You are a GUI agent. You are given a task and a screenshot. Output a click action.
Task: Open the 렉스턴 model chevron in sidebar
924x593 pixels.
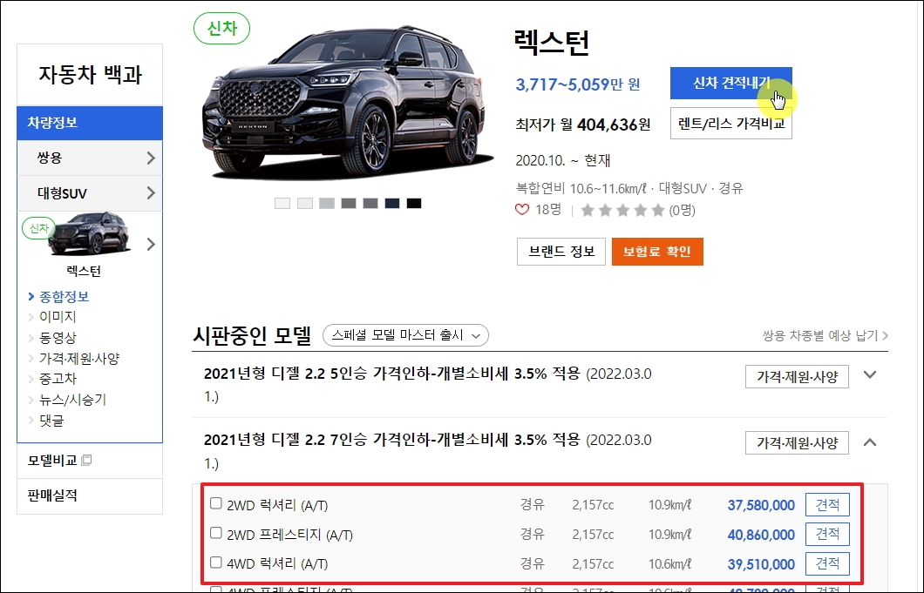(x=151, y=245)
